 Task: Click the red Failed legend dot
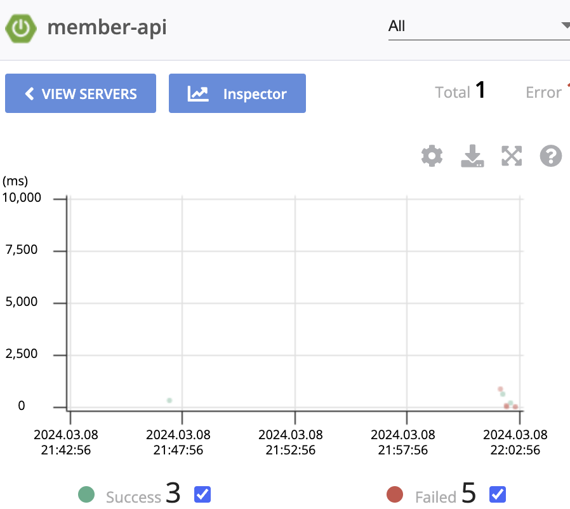pos(395,494)
